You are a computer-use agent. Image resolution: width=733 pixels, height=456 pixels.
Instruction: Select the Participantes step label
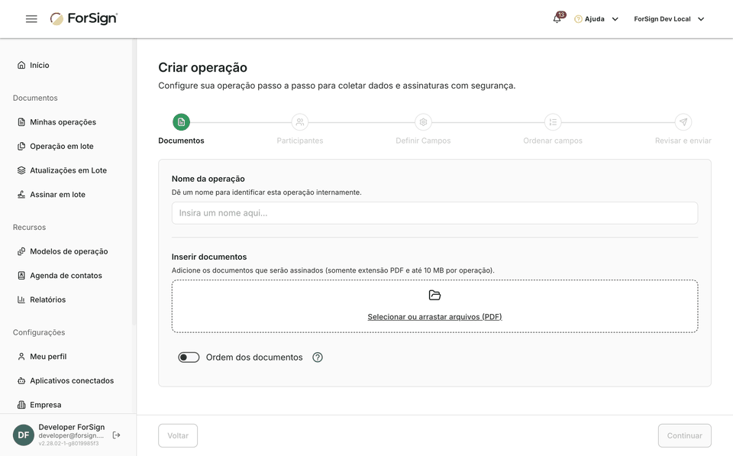299,141
